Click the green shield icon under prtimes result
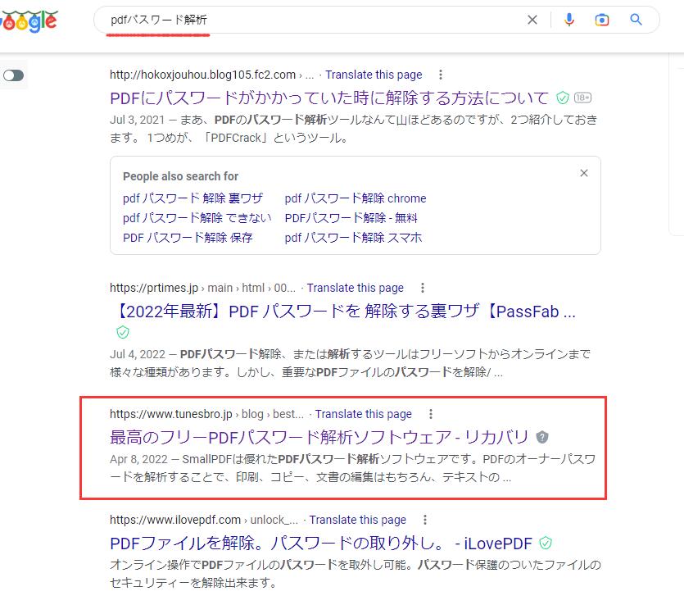This screenshot has height=605, width=684. [x=123, y=332]
